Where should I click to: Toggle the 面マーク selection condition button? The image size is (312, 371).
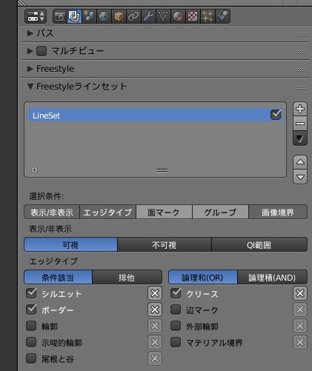point(164,213)
